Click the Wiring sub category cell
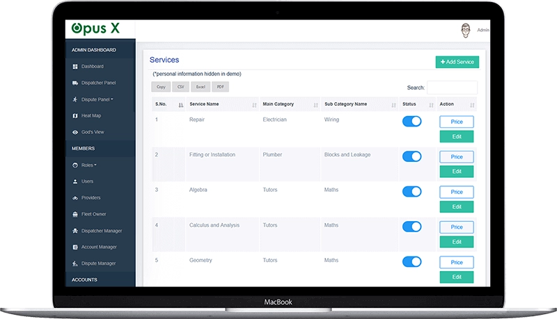 click(x=331, y=120)
